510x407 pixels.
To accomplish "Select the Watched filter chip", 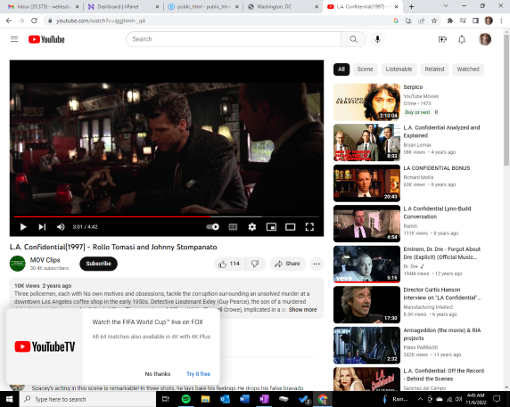I will coord(468,69).
